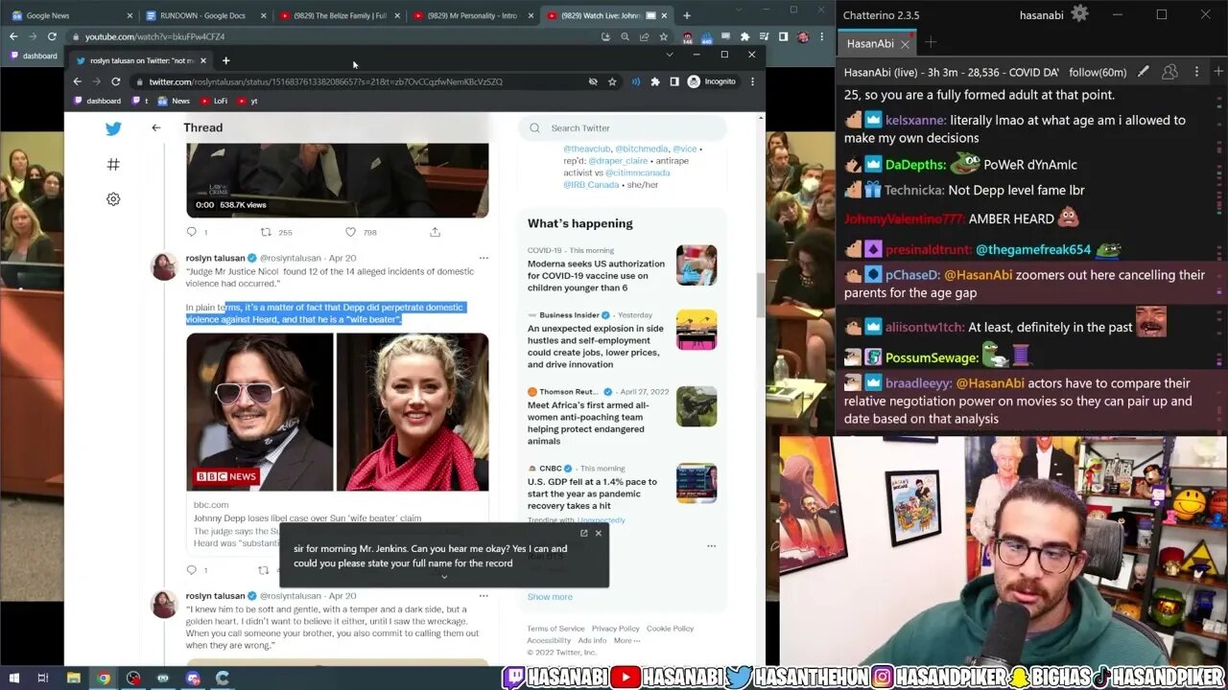Open the Terms of Service link

click(555, 629)
